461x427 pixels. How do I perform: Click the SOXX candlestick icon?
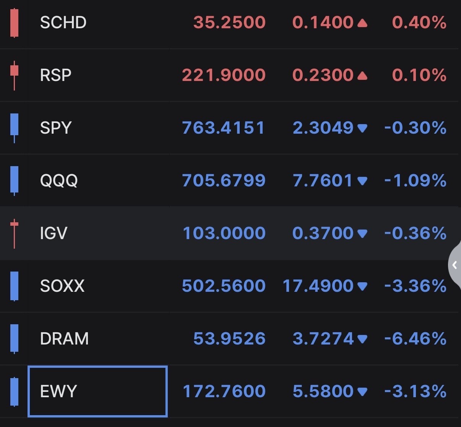click(x=14, y=286)
